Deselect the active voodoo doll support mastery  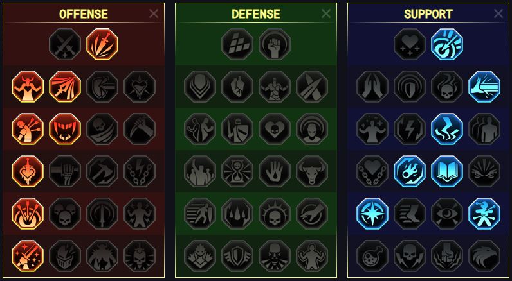pyautogui.click(x=484, y=214)
